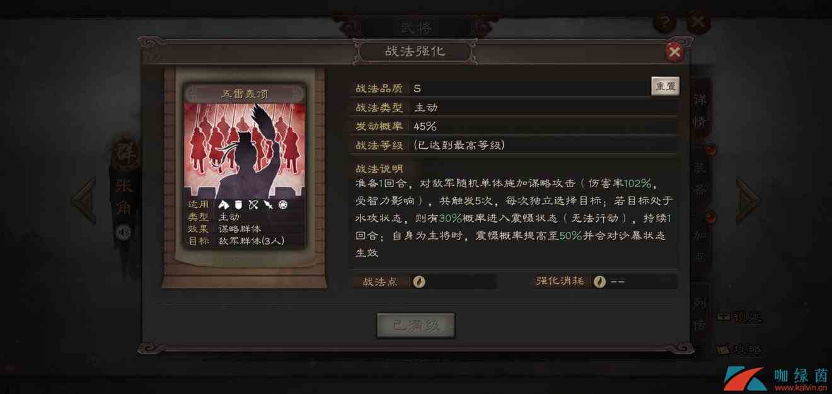832x394 pixels.
Task: Switch to the 详情 tab
Action: tap(700, 110)
